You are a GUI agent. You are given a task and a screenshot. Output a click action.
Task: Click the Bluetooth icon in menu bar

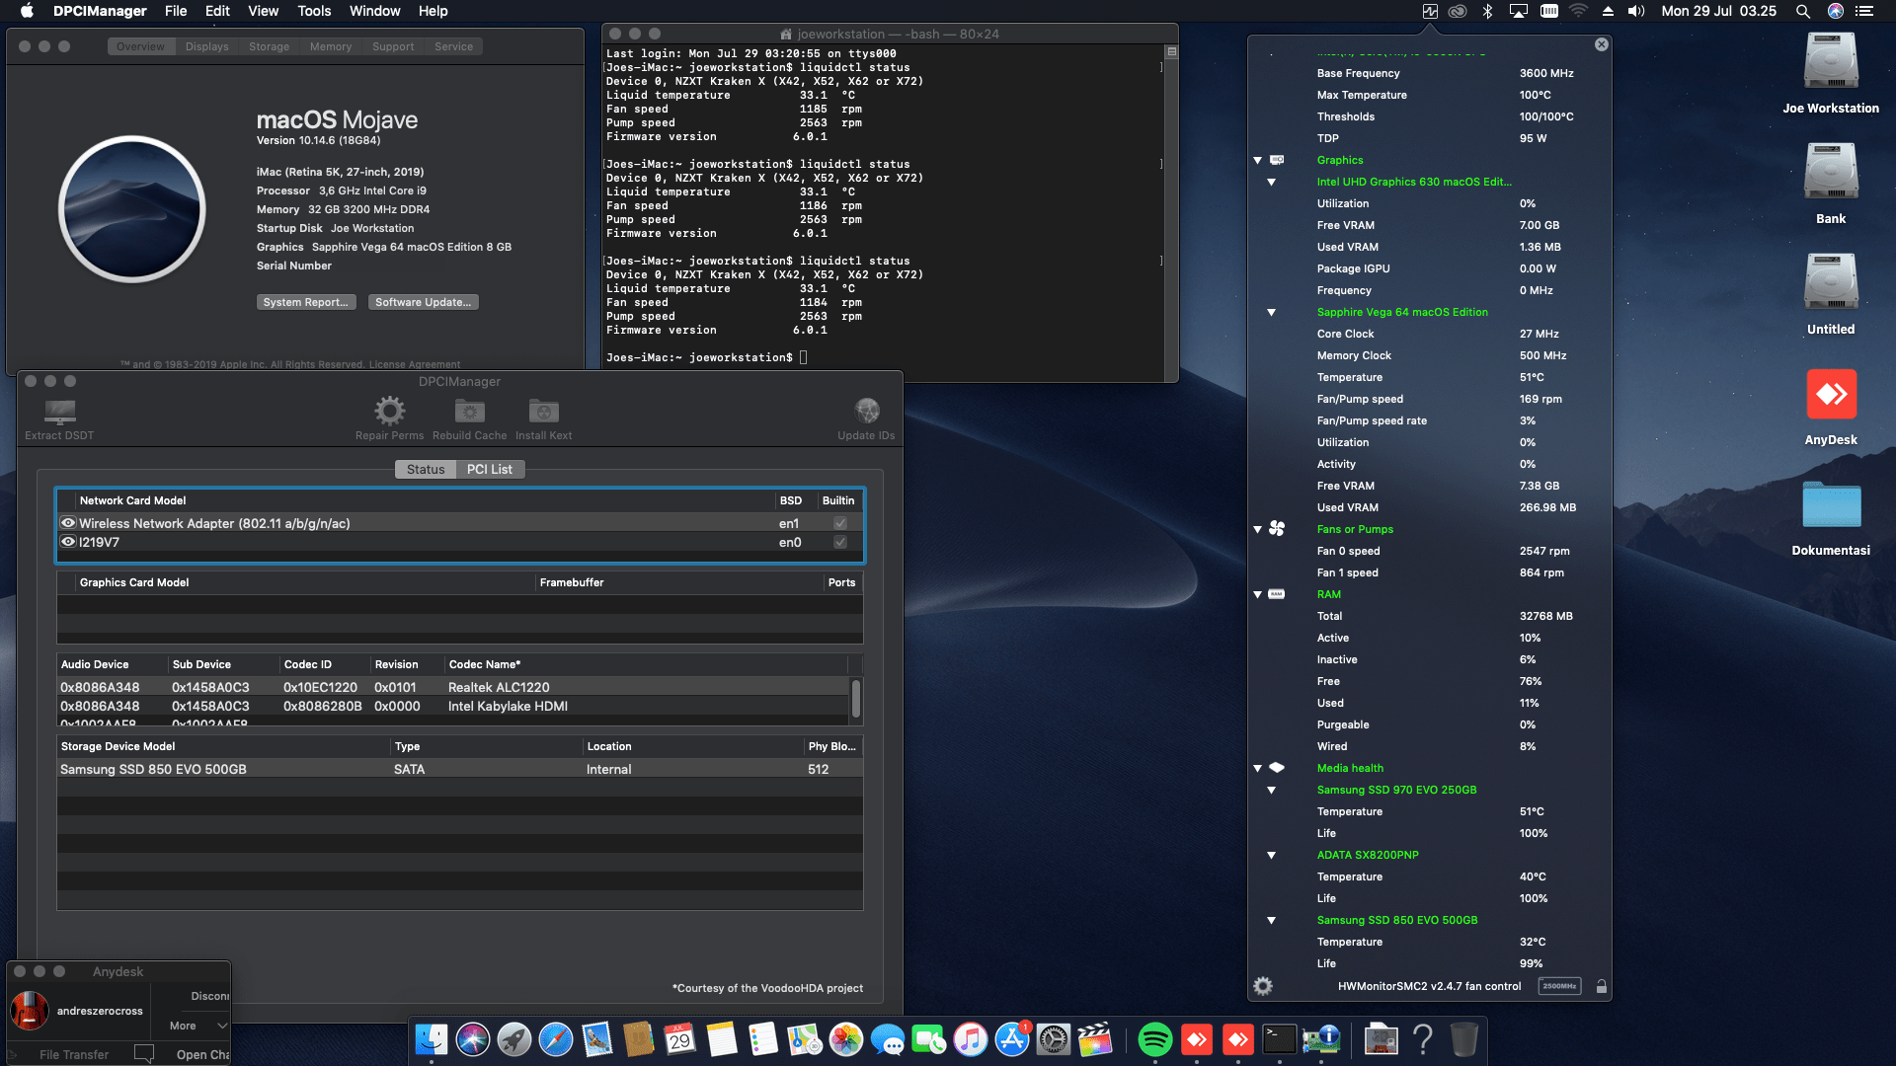(x=1487, y=11)
